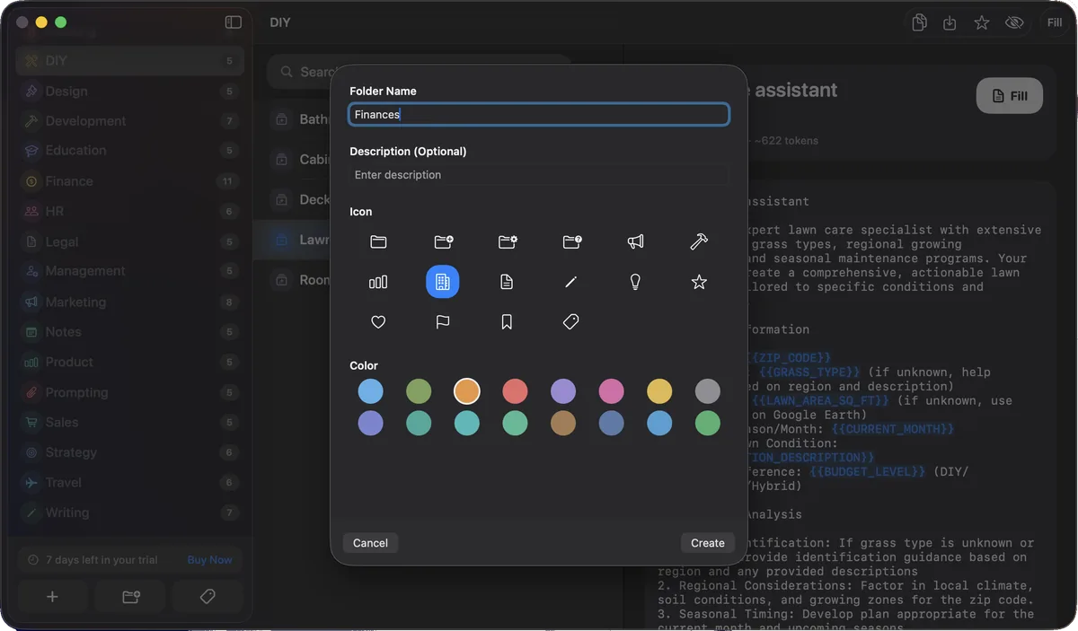Viewport: 1078px width, 631px height.
Task: Select the pink color swatch
Action: (x=611, y=390)
